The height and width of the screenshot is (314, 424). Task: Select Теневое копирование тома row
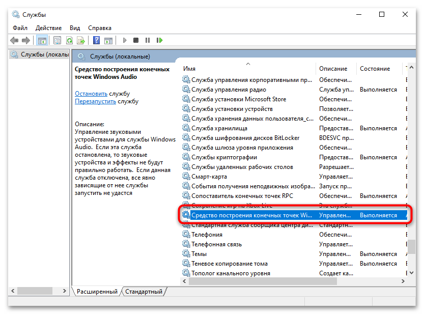(294, 264)
